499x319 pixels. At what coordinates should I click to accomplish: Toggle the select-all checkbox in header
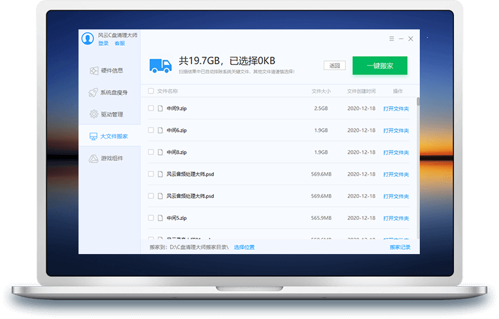151,91
